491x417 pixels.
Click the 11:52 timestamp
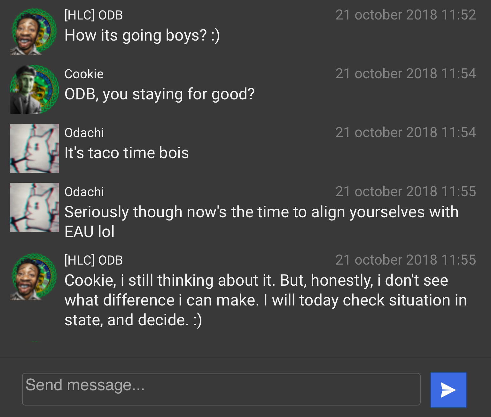click(406, 15)
